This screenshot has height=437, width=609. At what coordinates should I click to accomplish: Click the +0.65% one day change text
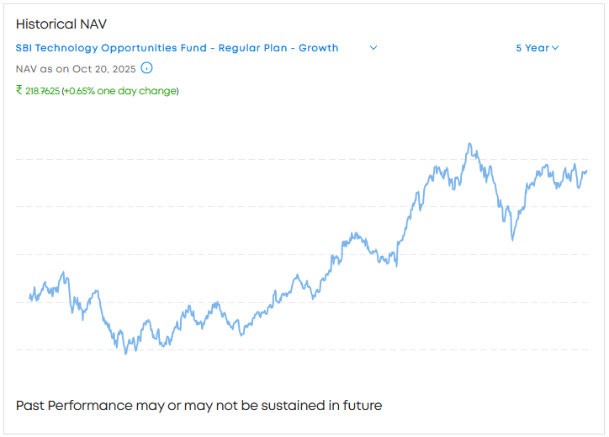pyautogui.click(x=120, y=91)
